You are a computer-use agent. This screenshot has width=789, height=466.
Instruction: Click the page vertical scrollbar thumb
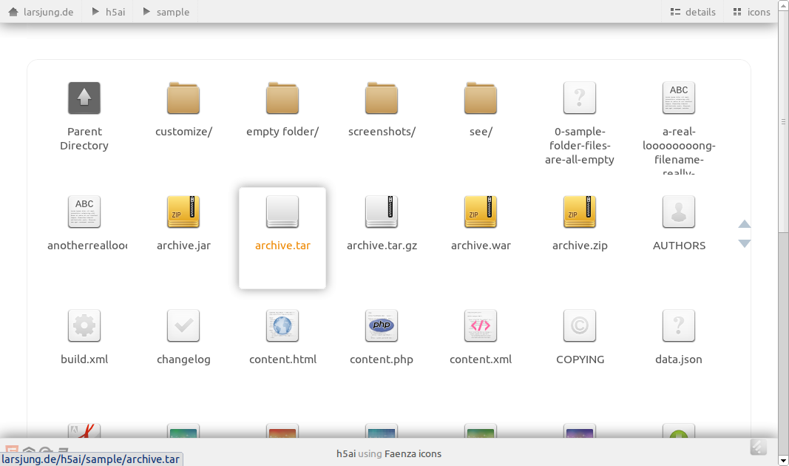[x=783, y=121]
